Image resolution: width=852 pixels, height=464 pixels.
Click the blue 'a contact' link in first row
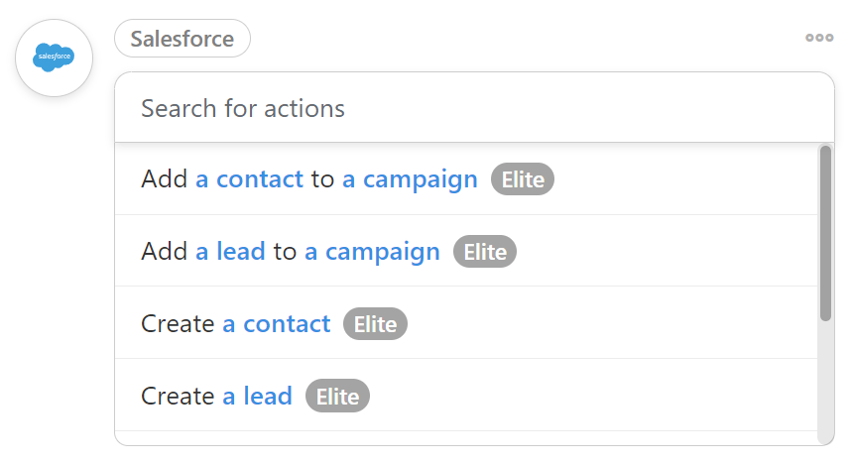pos(249,178)
